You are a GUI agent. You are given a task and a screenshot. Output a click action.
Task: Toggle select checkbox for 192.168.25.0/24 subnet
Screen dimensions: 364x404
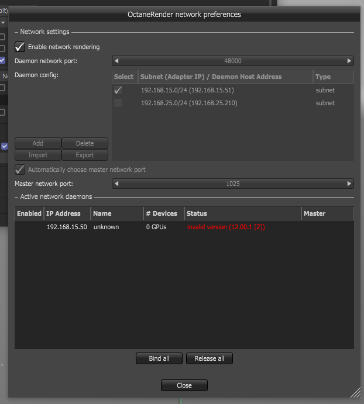point(118,103)
